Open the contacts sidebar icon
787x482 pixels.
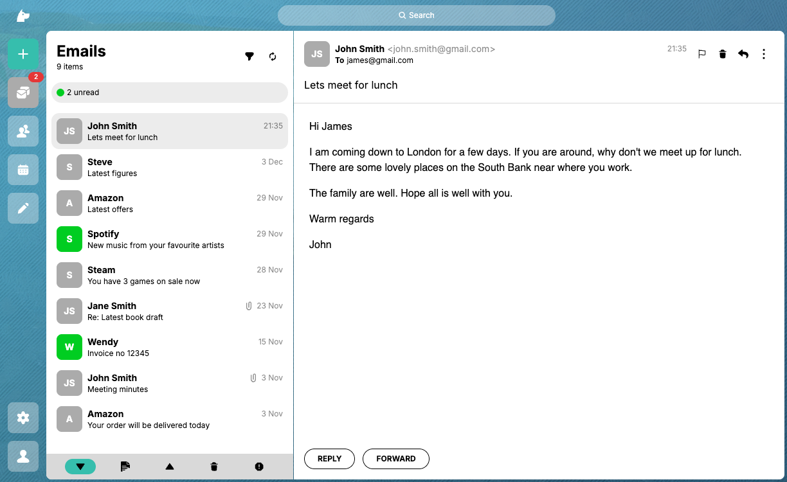23,131
